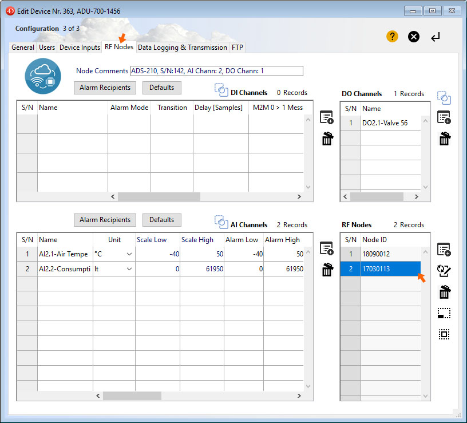This screenshot has height=423, width=467.
Task: Add a new DO channel record
Action: coord(444,117)
